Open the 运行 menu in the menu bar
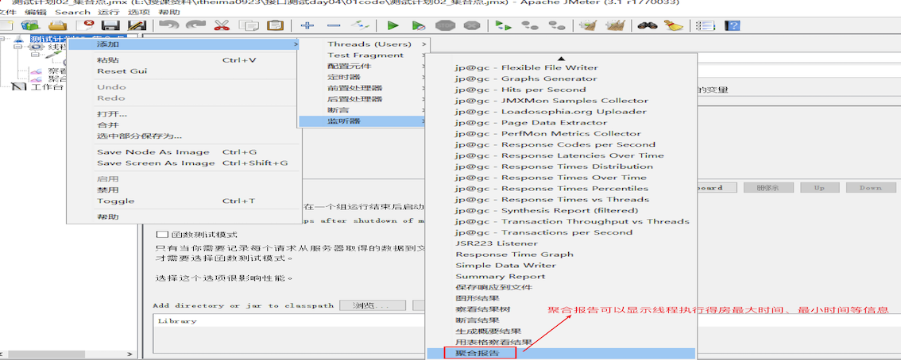This screenshot has width=901, height=360. pos(107,12)
